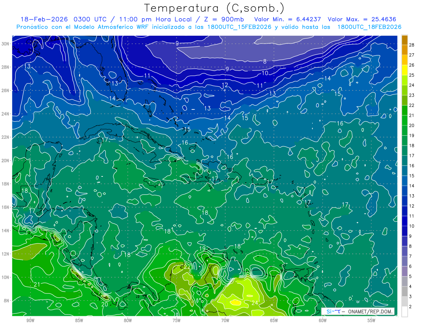421x325 pixels.
Task: Click the white swatch beside colorbar label 2
Action: pyautogui.click(x=405, y=311)
